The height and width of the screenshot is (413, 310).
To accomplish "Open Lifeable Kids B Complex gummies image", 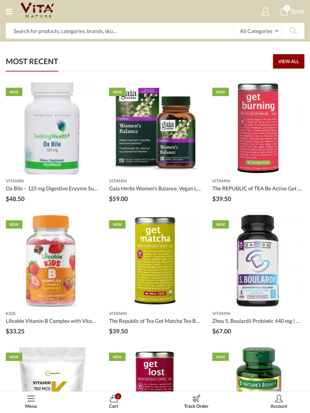I will (52, 260).
